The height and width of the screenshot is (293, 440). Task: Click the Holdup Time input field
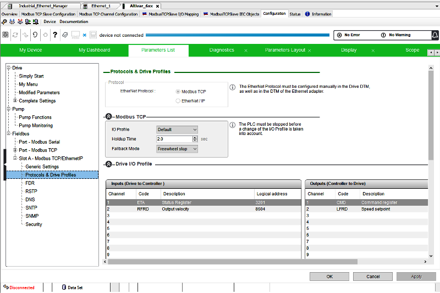174,139
